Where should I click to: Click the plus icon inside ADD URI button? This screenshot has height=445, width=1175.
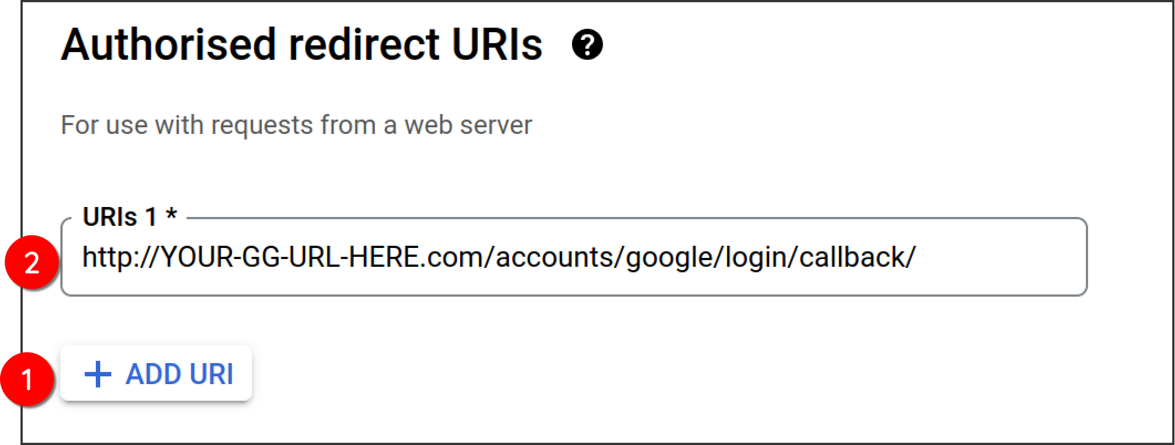click(97, 374)
